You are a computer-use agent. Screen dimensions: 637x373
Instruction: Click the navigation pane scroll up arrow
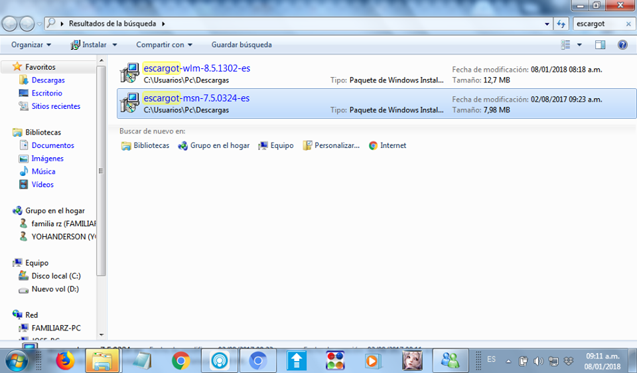(101, 60)
